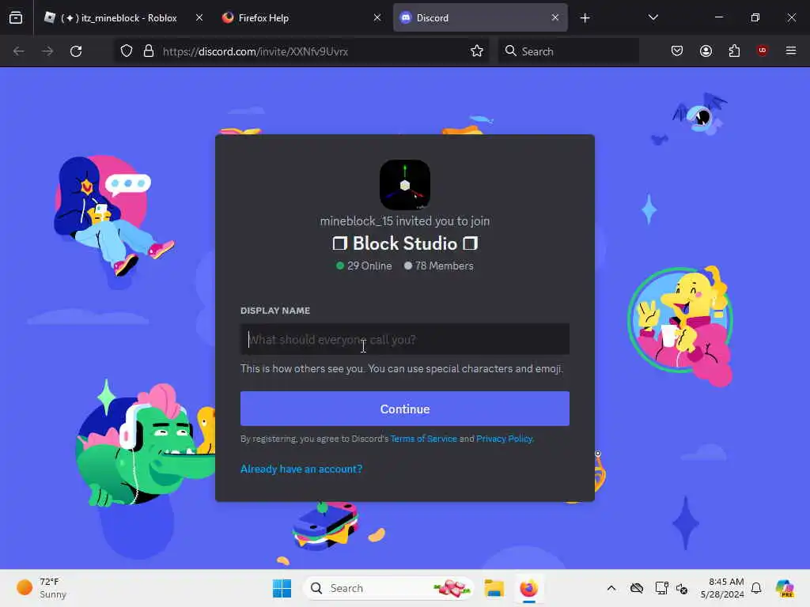Screen dimensions: 810x607
Task: Open the Extensions puzzle icon
Action: point(734,51)
